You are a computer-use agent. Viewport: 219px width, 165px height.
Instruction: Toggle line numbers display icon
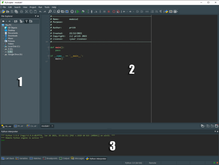(x=152, y=12)
